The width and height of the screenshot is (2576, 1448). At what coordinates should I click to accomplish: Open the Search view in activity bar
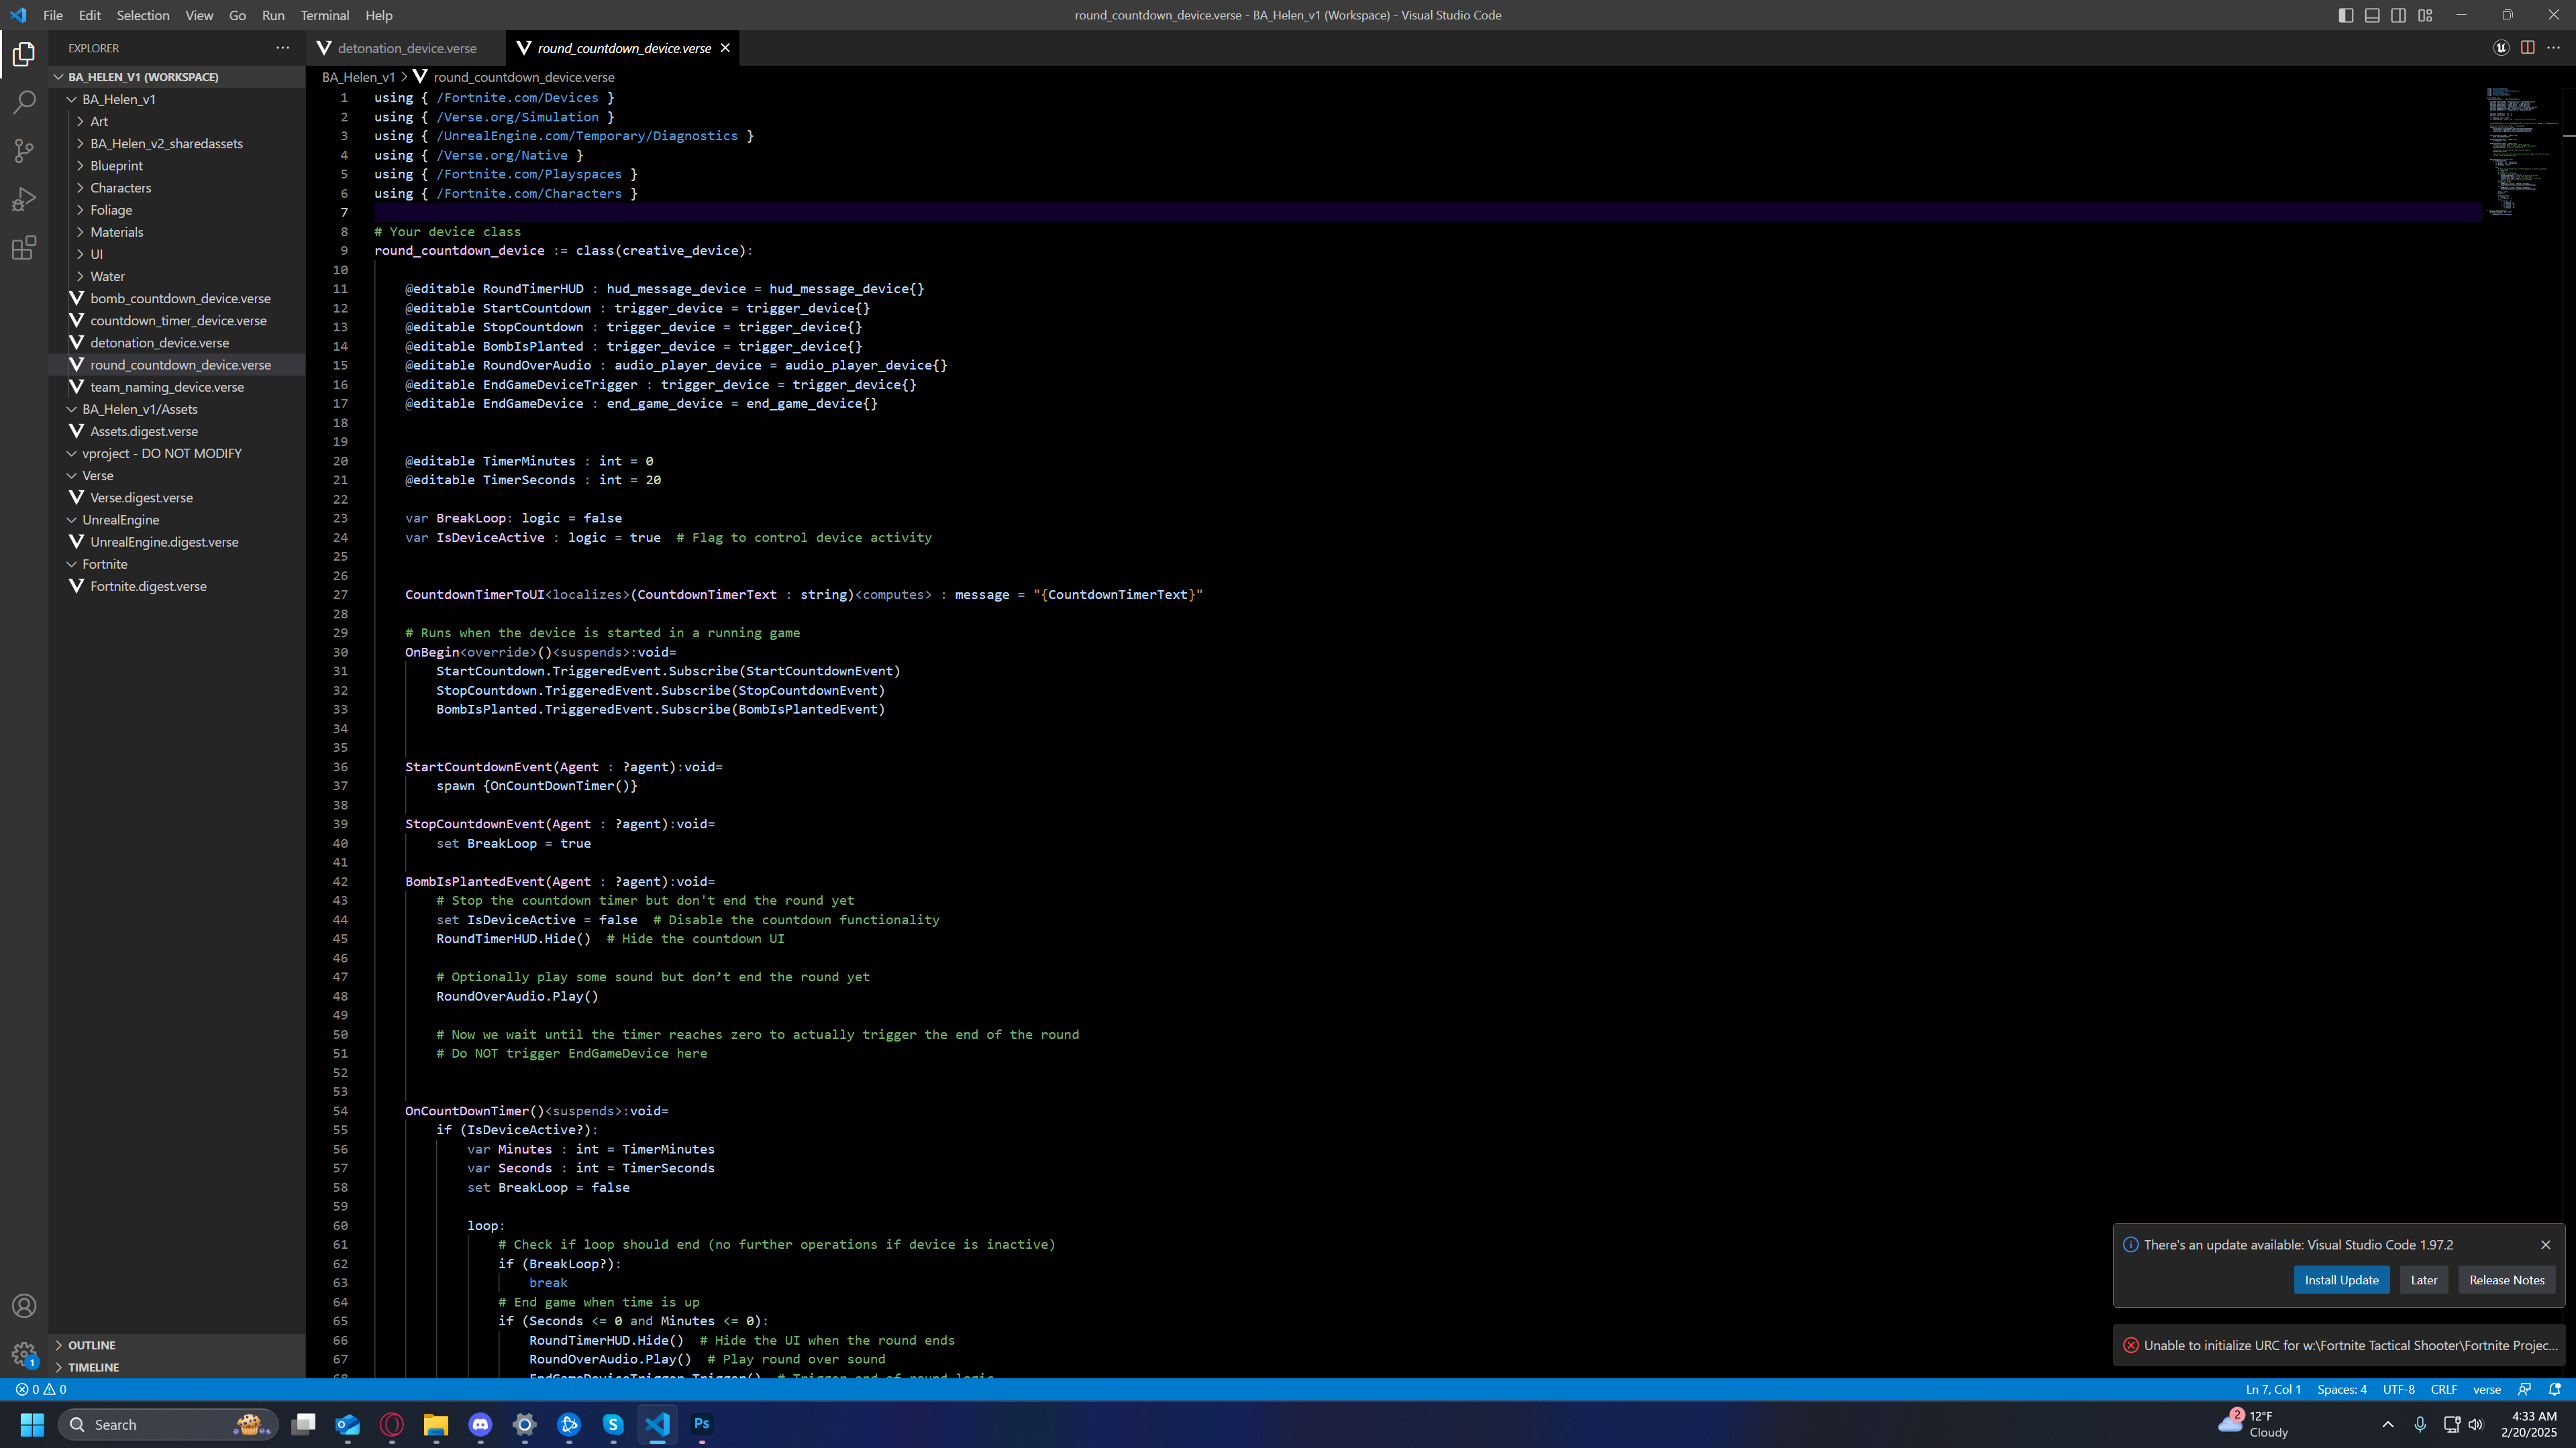click(24, 102)
